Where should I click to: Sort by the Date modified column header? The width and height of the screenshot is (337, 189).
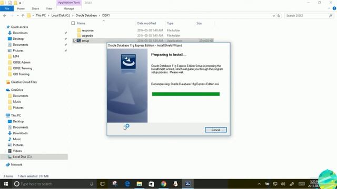coord(146,23)
